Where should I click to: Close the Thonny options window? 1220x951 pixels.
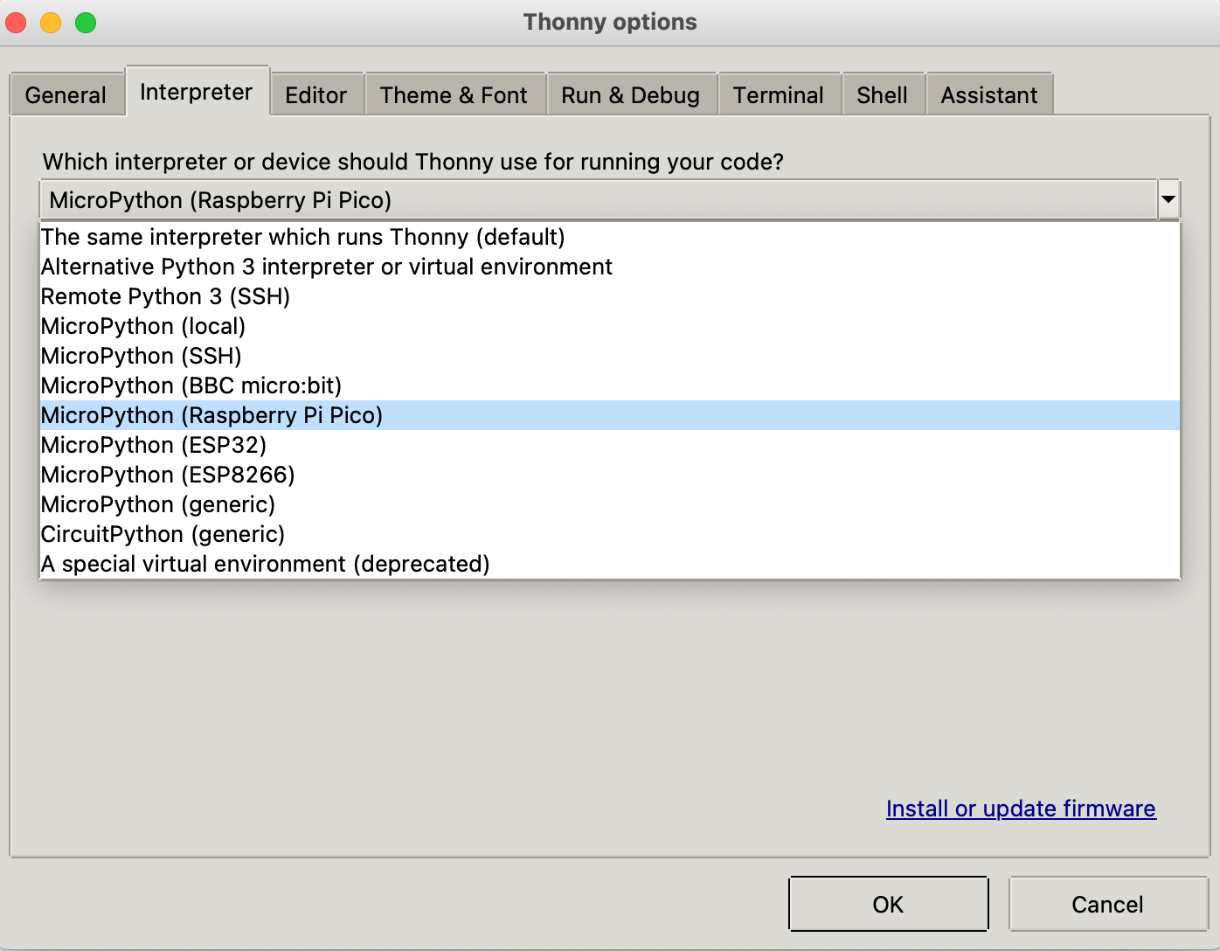point(16,22)
